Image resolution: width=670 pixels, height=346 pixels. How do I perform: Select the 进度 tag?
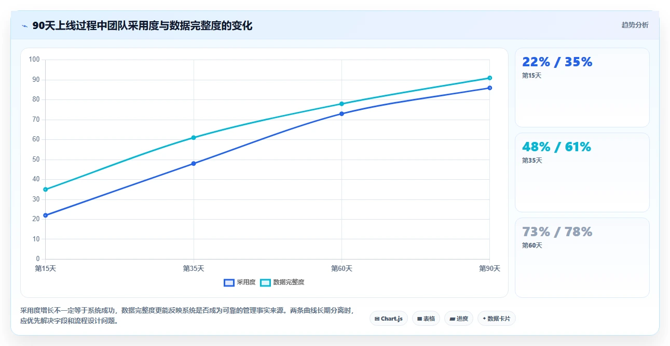click(x=459, y=319)
